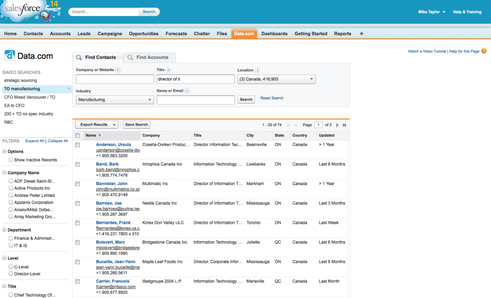Check the C-Level filter

(11, 267)
